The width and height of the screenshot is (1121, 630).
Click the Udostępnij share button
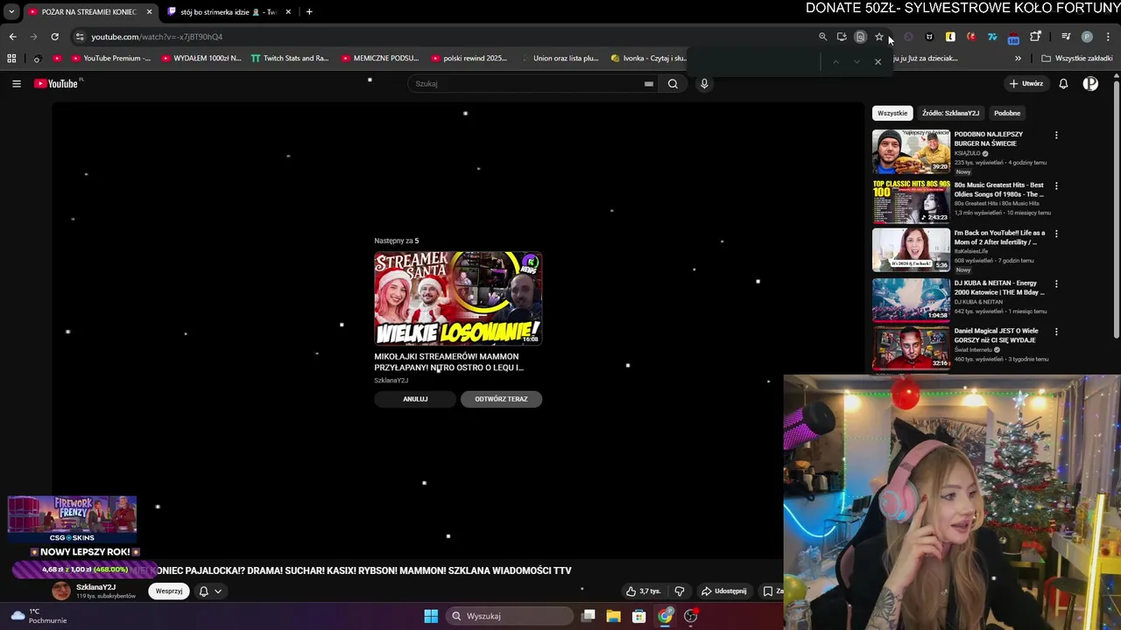[723, 591]
